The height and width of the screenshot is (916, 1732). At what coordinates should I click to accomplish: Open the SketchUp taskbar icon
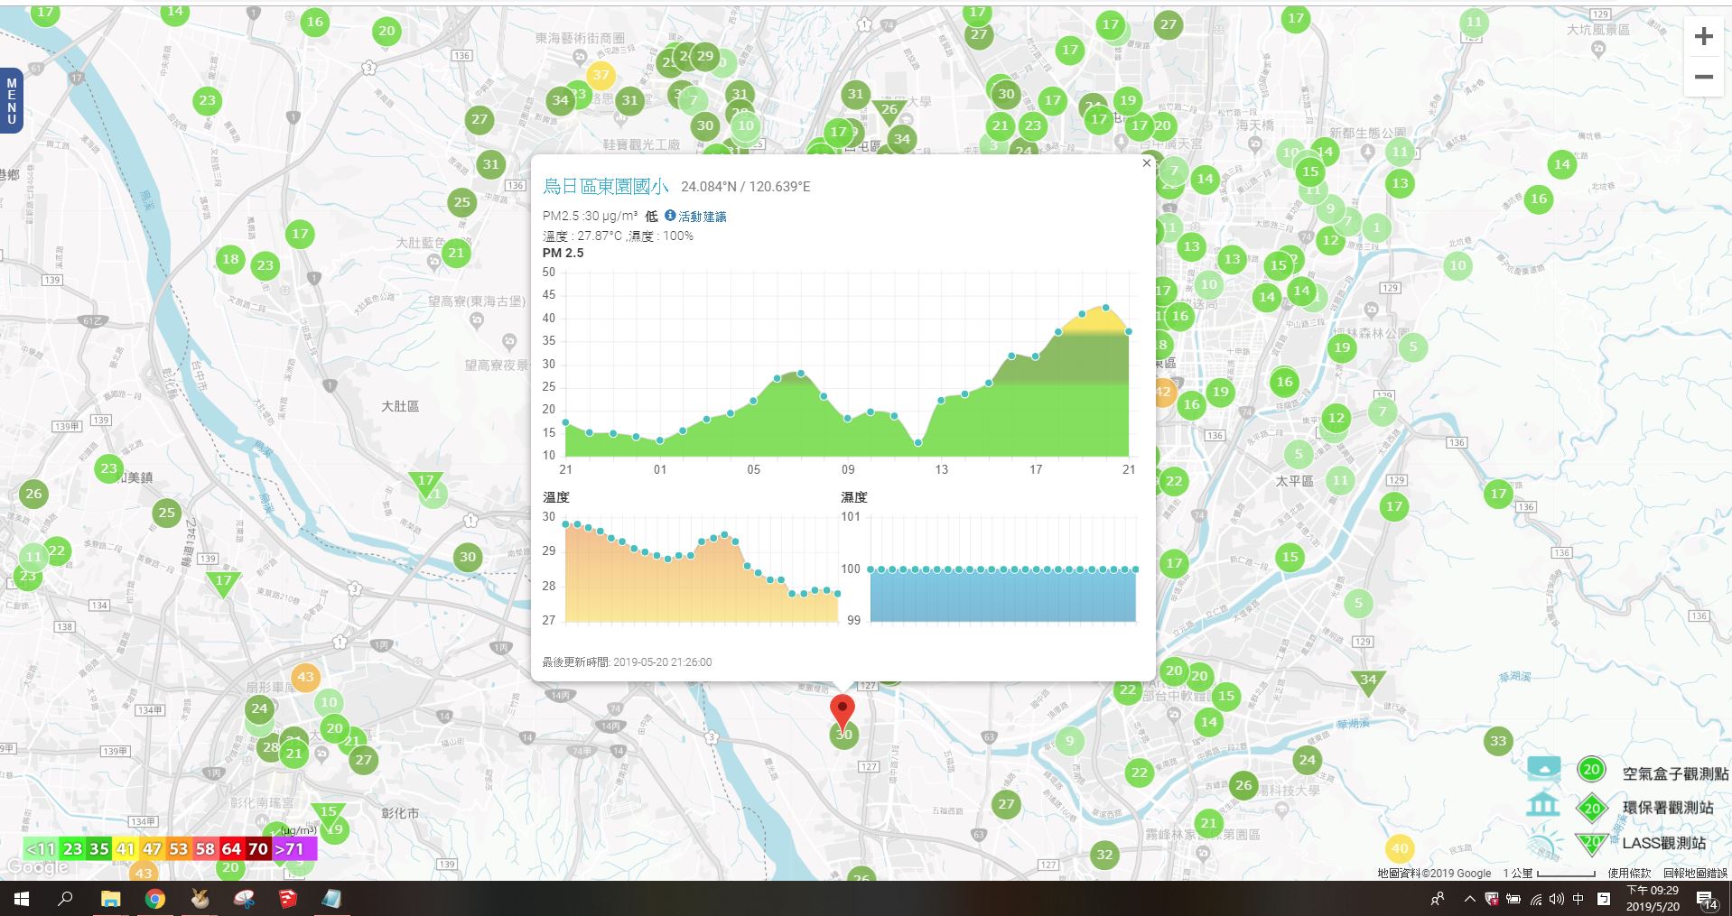[x=288, y=899]
